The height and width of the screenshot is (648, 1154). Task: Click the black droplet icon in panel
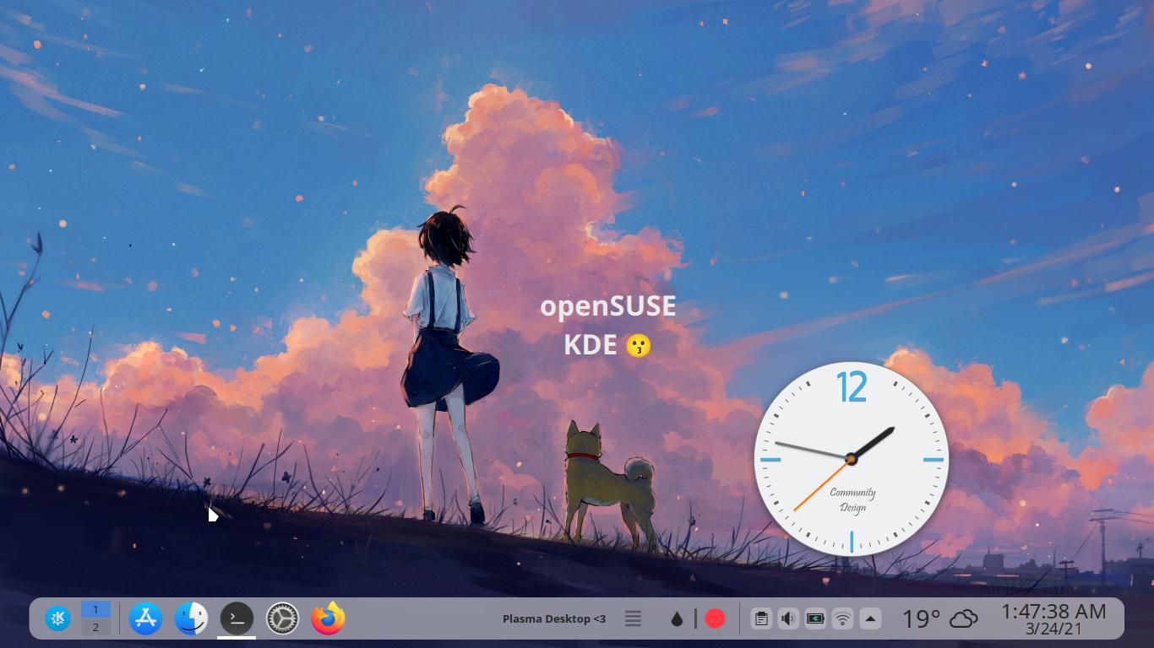677,619
